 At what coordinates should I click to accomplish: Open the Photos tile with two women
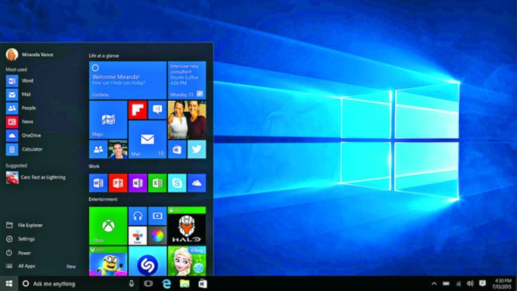pyautogui.click(x=187, y=119)
